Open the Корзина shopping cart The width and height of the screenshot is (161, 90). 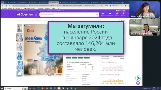tap(123, 14)
